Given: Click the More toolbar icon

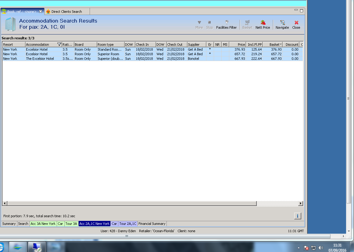Looking at the screenshot, I should 199,25.
